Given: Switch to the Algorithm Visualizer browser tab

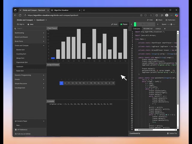Looking at the screenshot, I should click(65, 10).
